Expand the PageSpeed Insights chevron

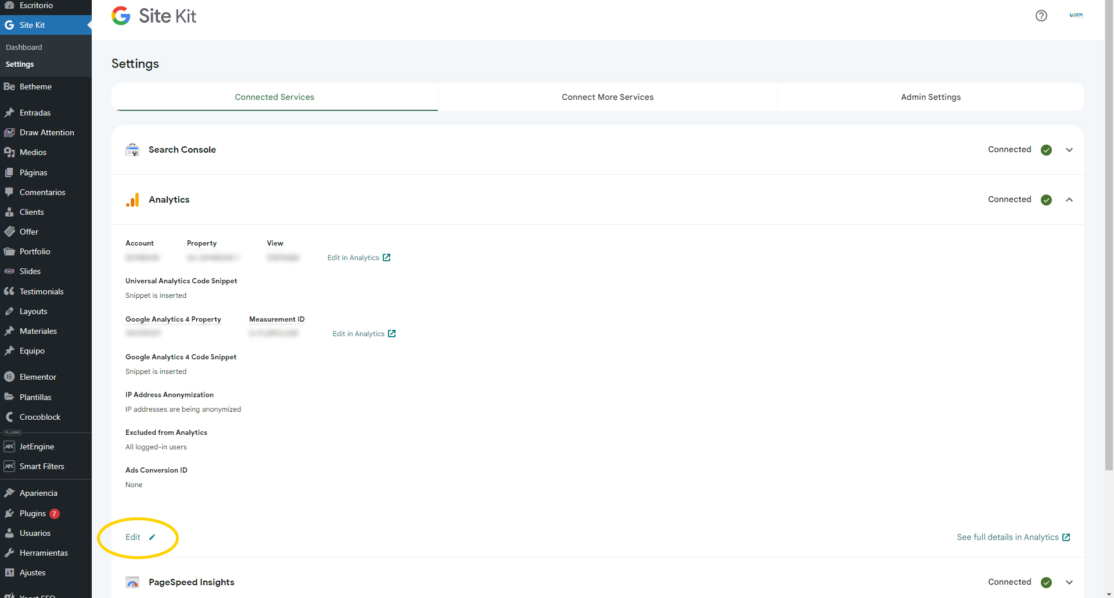pyautogui.click(x=1069, y=582)
